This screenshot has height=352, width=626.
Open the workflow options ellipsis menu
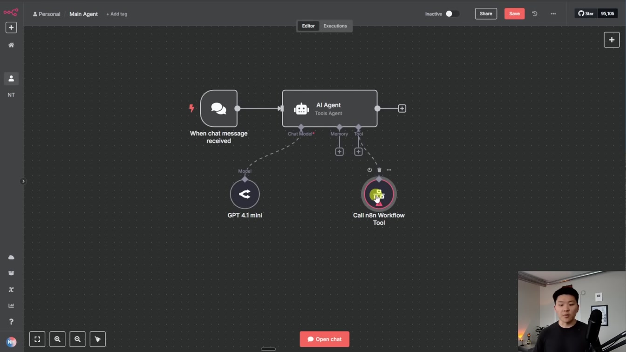(x=553, y=14)
